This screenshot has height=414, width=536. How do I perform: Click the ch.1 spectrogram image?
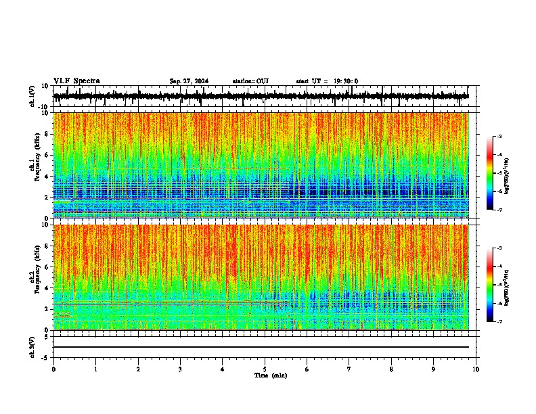(261, 165)
